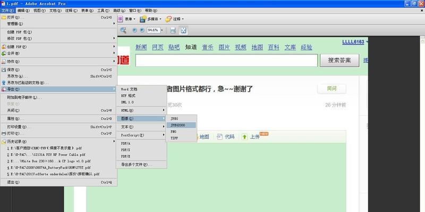Select PDF/A export option
Image resolution: width=425 pixels, height=212 pixels.
[141, 143]
